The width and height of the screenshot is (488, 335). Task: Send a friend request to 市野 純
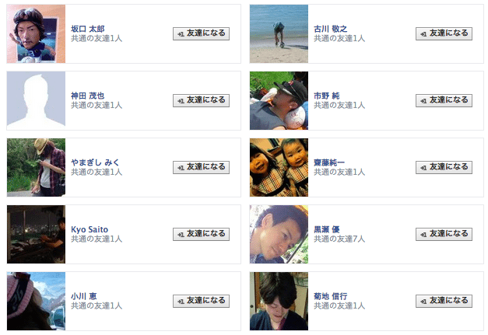444,100
